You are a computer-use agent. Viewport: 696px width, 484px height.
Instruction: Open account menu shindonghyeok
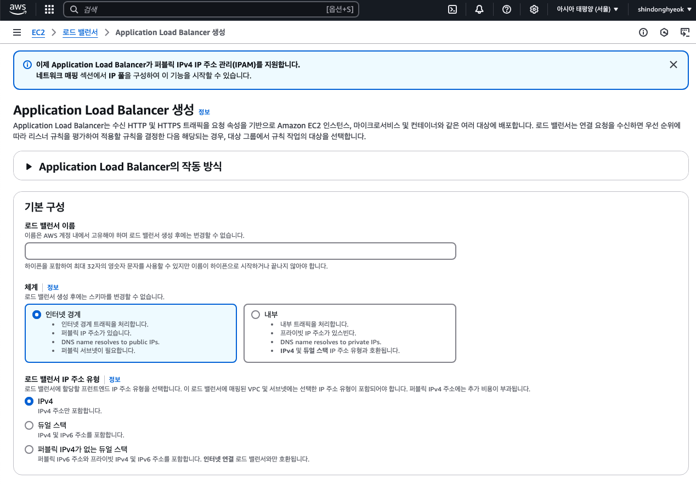[664, 9]
